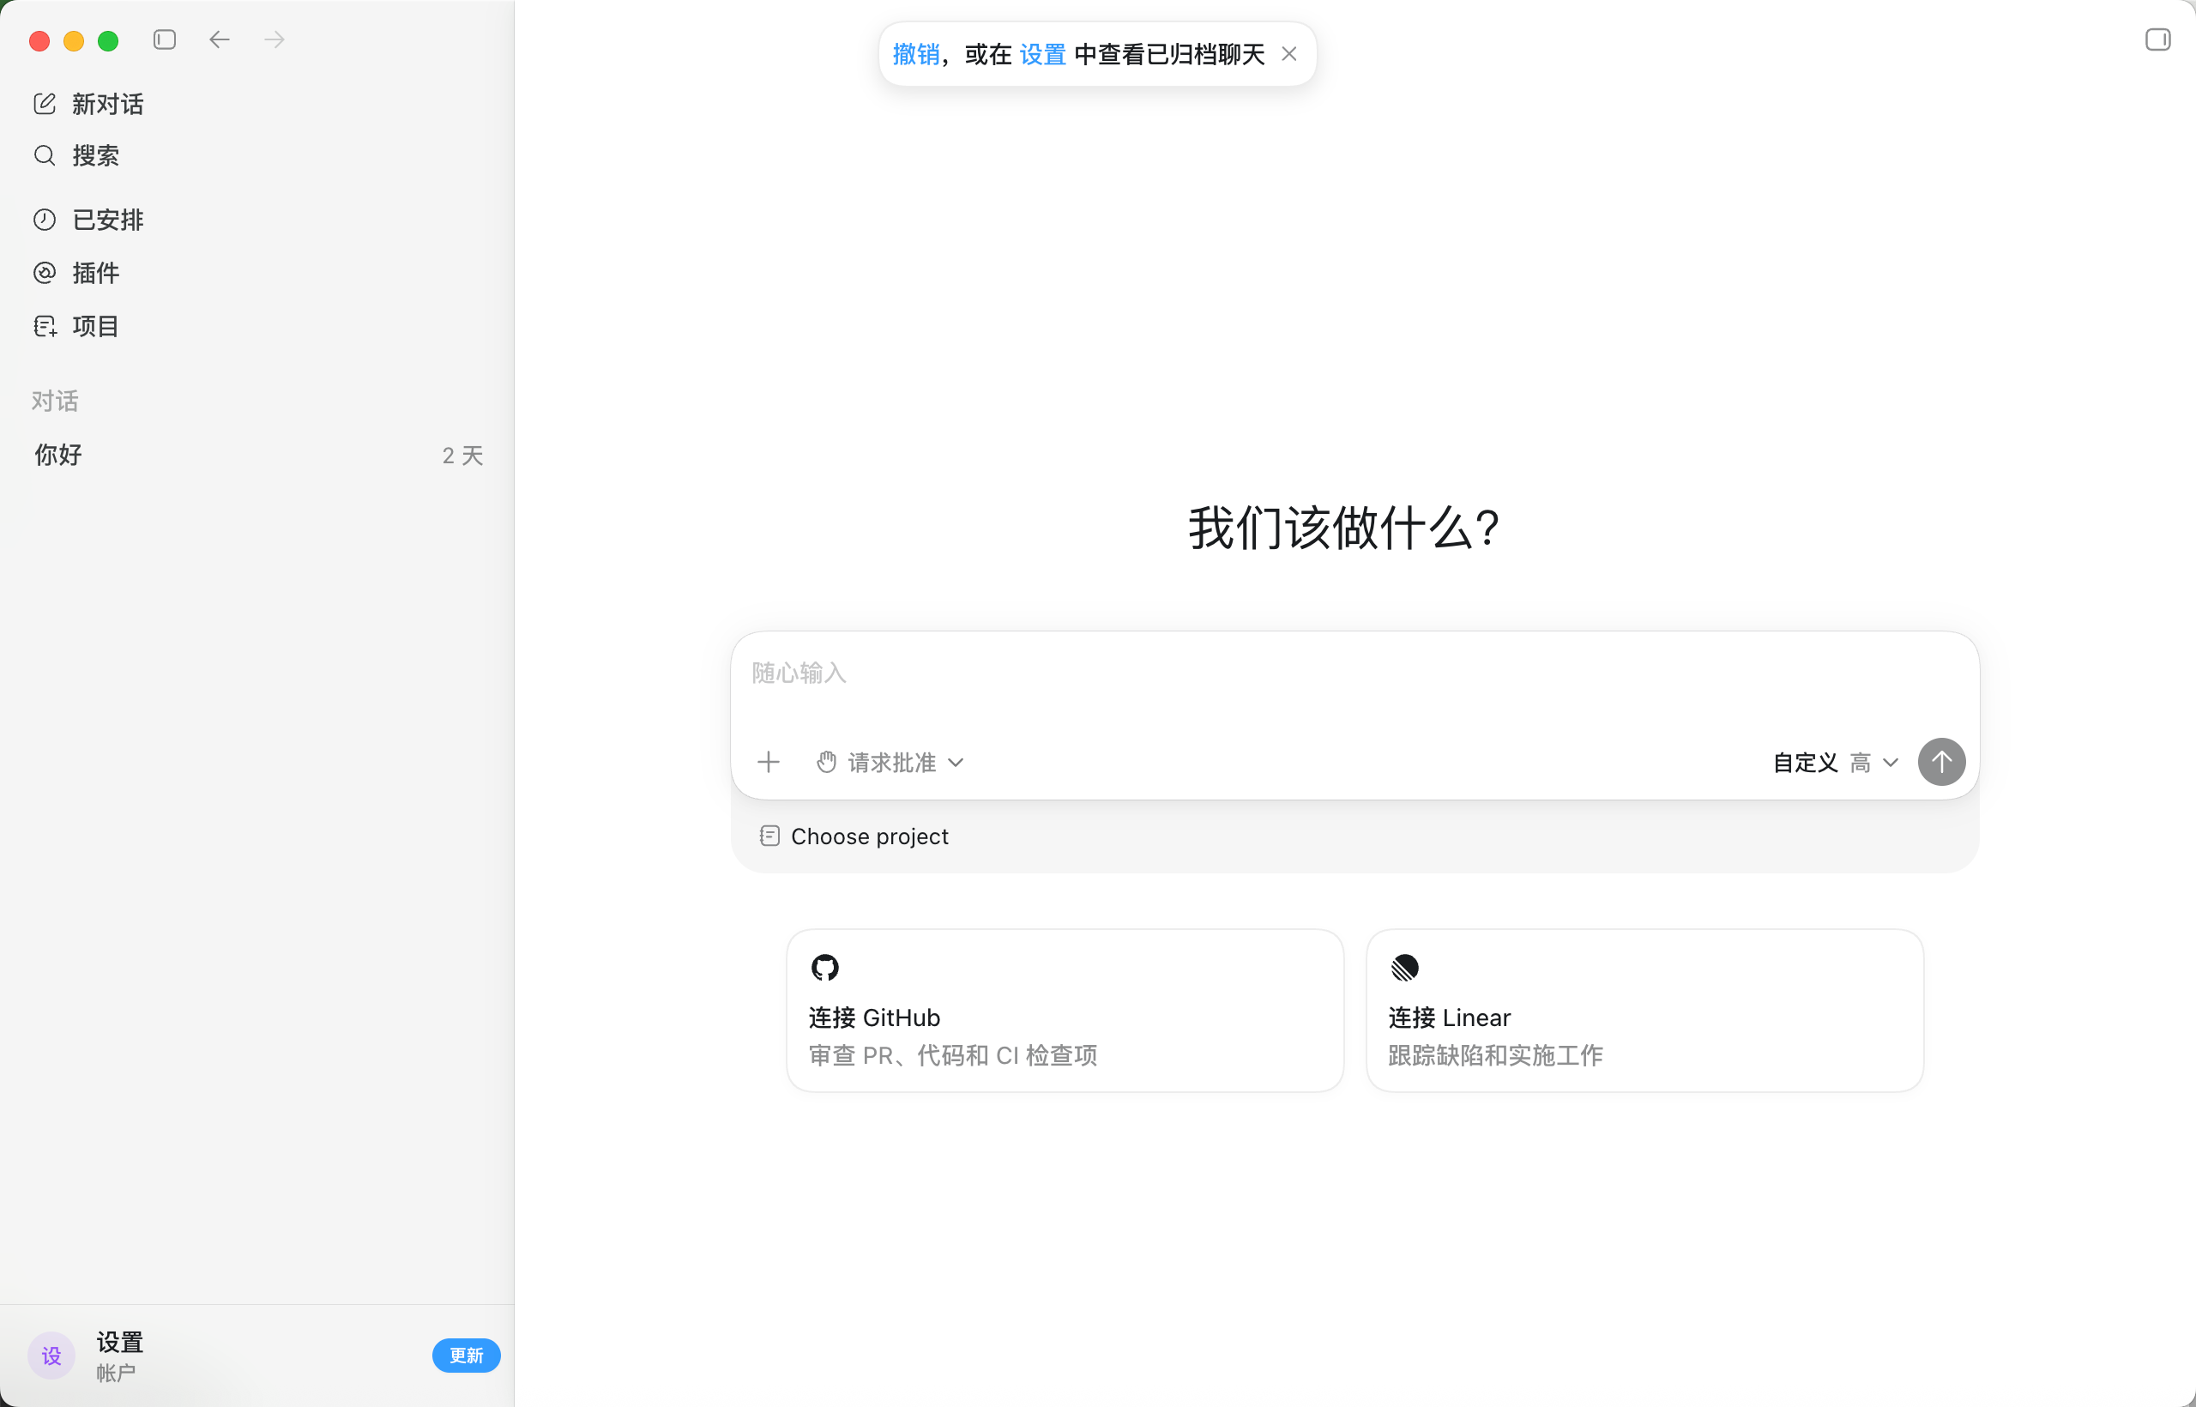The image size is (2196, 1407).
Task: Open the 请求批准 dropdown
Action: (x=890, y=762)
